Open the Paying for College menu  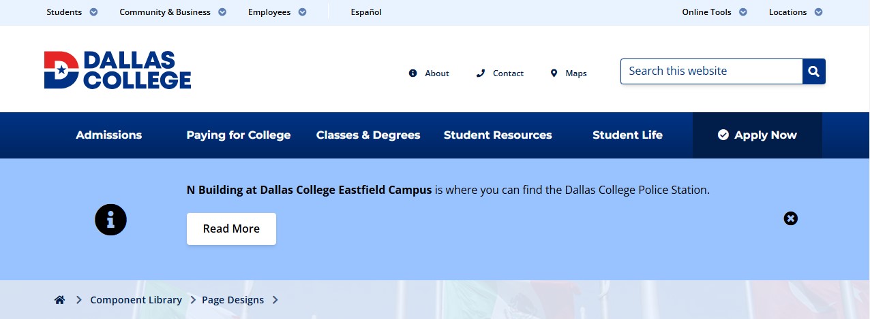(239, 135)
